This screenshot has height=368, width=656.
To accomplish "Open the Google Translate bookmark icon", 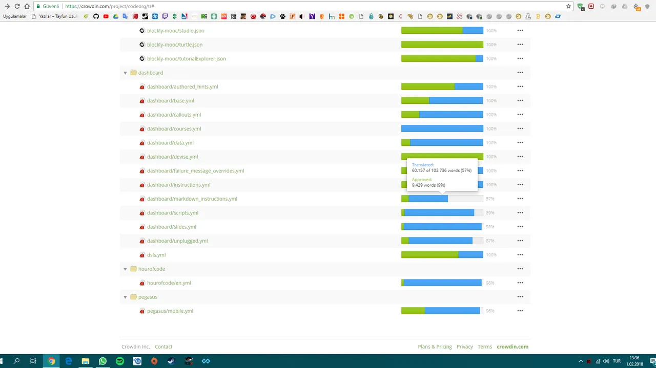I will point(125,16).
